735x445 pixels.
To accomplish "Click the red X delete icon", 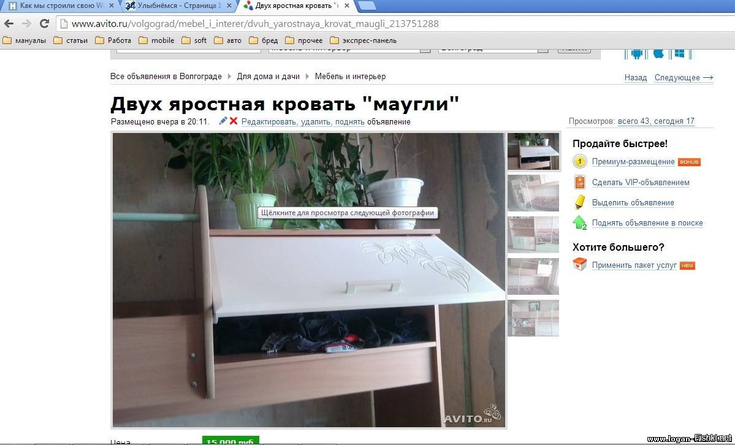I will pyautogui.click(x=234, y=121).
